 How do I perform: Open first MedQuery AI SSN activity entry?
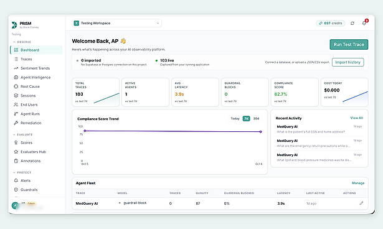319,129
